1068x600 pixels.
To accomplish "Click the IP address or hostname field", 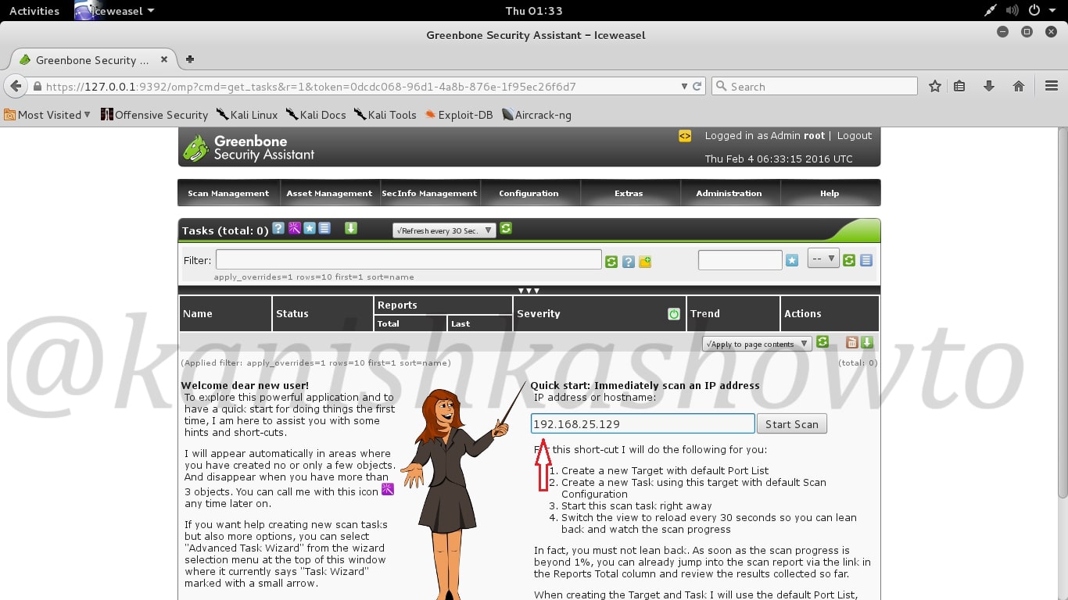I will pos(643,423).
